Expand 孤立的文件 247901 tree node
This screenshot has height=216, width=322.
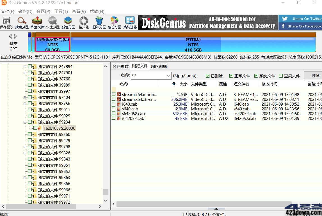[x=25, y=73]
